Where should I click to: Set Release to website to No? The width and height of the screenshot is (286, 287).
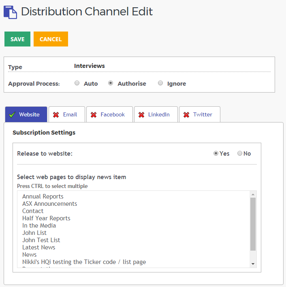click(x=240, y=153)
